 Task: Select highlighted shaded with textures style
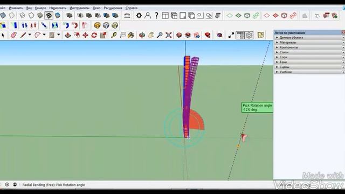click(x=49, y=16)
